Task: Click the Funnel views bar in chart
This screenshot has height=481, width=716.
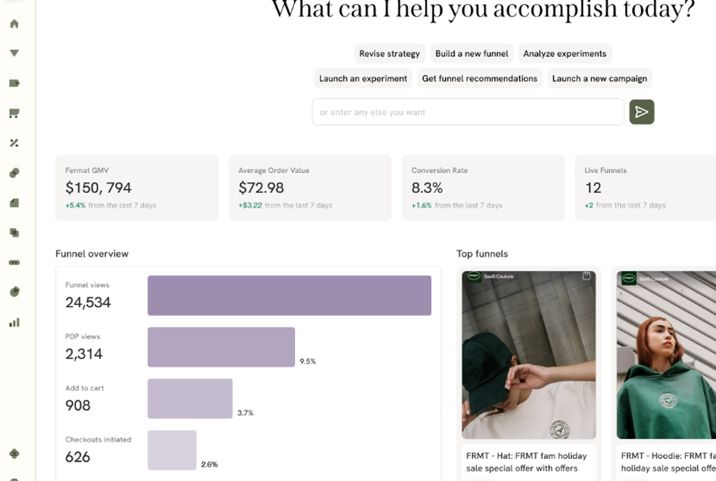Action: [x=289, y=295]
